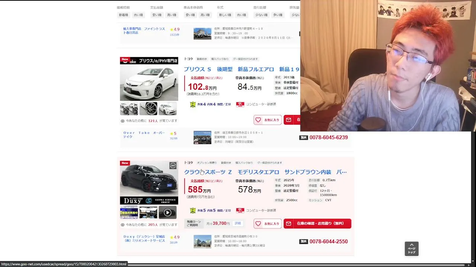The image size is (476, 267).
Task: Open the Over Take オーバーテイク dealer link
Action: coord(144,135)
